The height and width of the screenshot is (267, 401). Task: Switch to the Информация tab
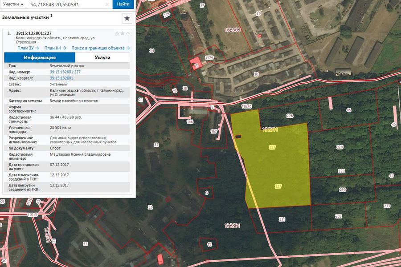pos(40,57)
